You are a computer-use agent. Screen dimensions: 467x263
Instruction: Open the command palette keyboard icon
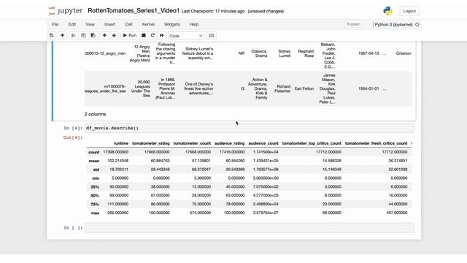[212, 36]
